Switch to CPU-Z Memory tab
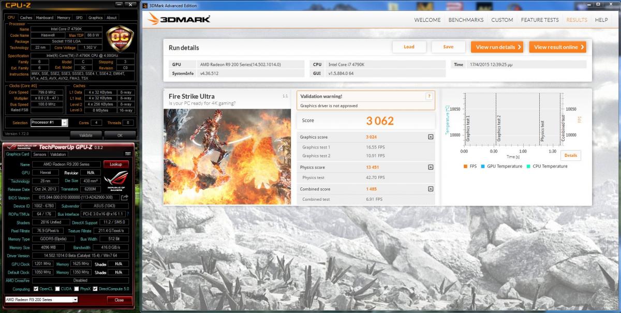 (x=64, y=18)
